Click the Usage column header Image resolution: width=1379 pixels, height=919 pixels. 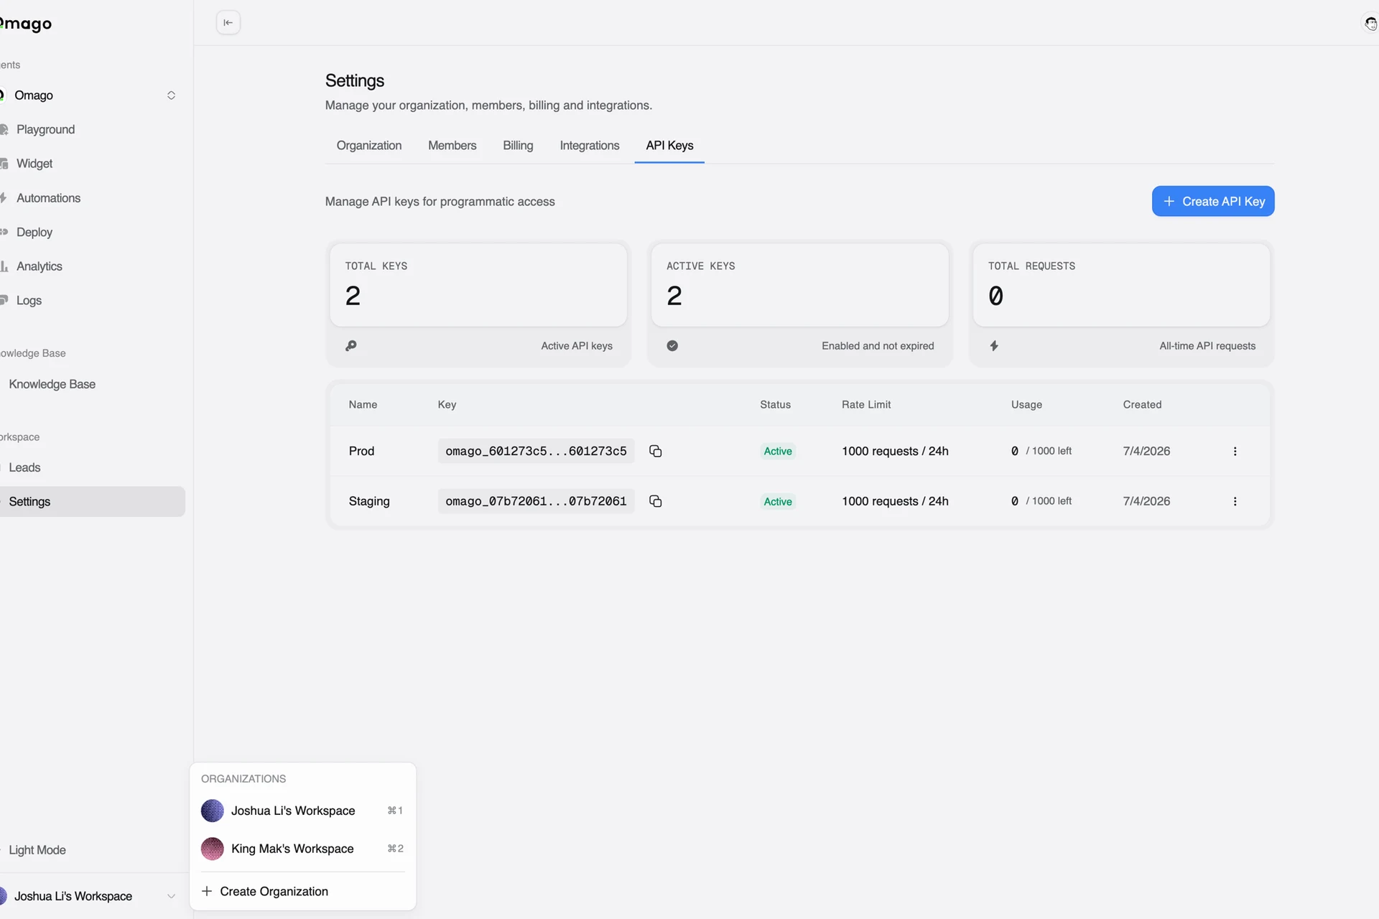point(1026,404)
